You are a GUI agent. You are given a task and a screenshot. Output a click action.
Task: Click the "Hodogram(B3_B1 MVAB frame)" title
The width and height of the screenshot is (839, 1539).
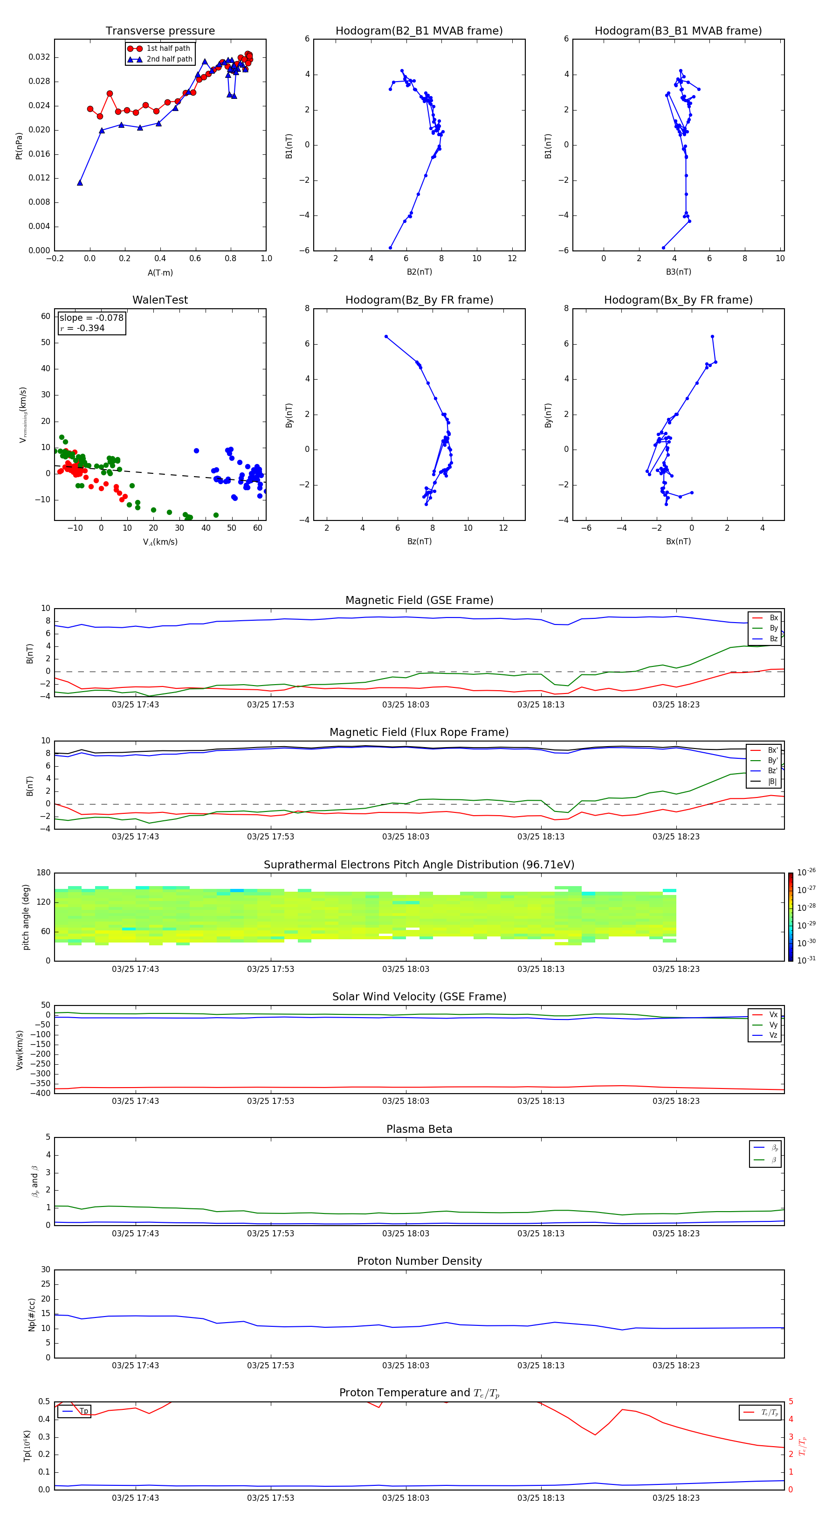[x=678, y=30]
